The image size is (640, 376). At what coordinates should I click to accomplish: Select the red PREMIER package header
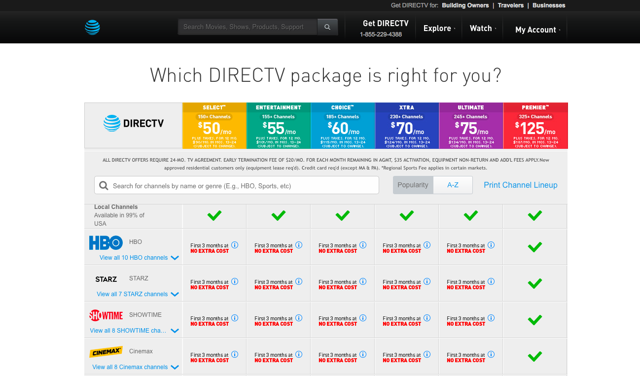click(535, 126)
